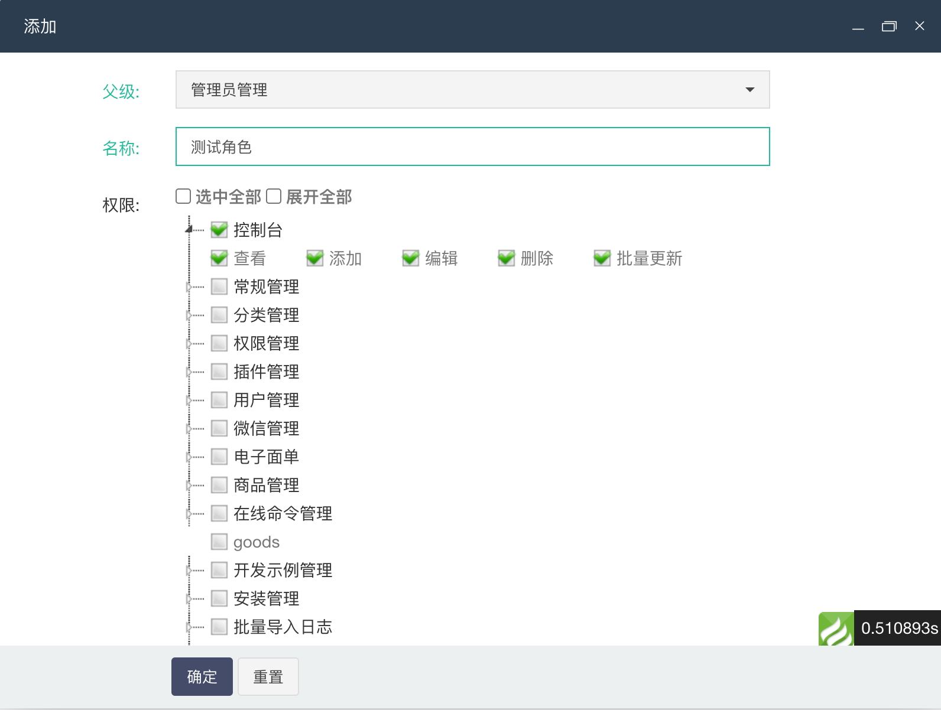
Task: Check the 选中全部 checkbox
Action: (x=183, y=196)
